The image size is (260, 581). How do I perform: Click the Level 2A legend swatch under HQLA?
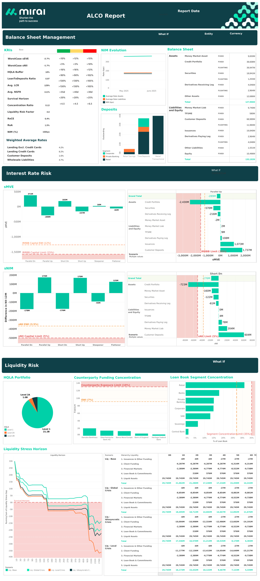[5, 433]
